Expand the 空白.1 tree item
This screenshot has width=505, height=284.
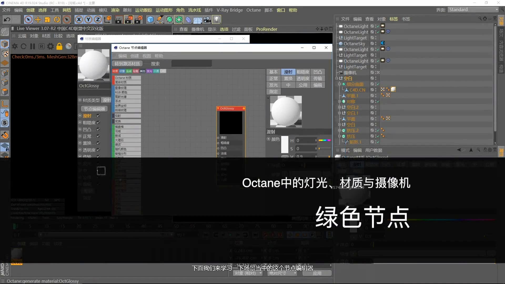[x=339, y=113]
